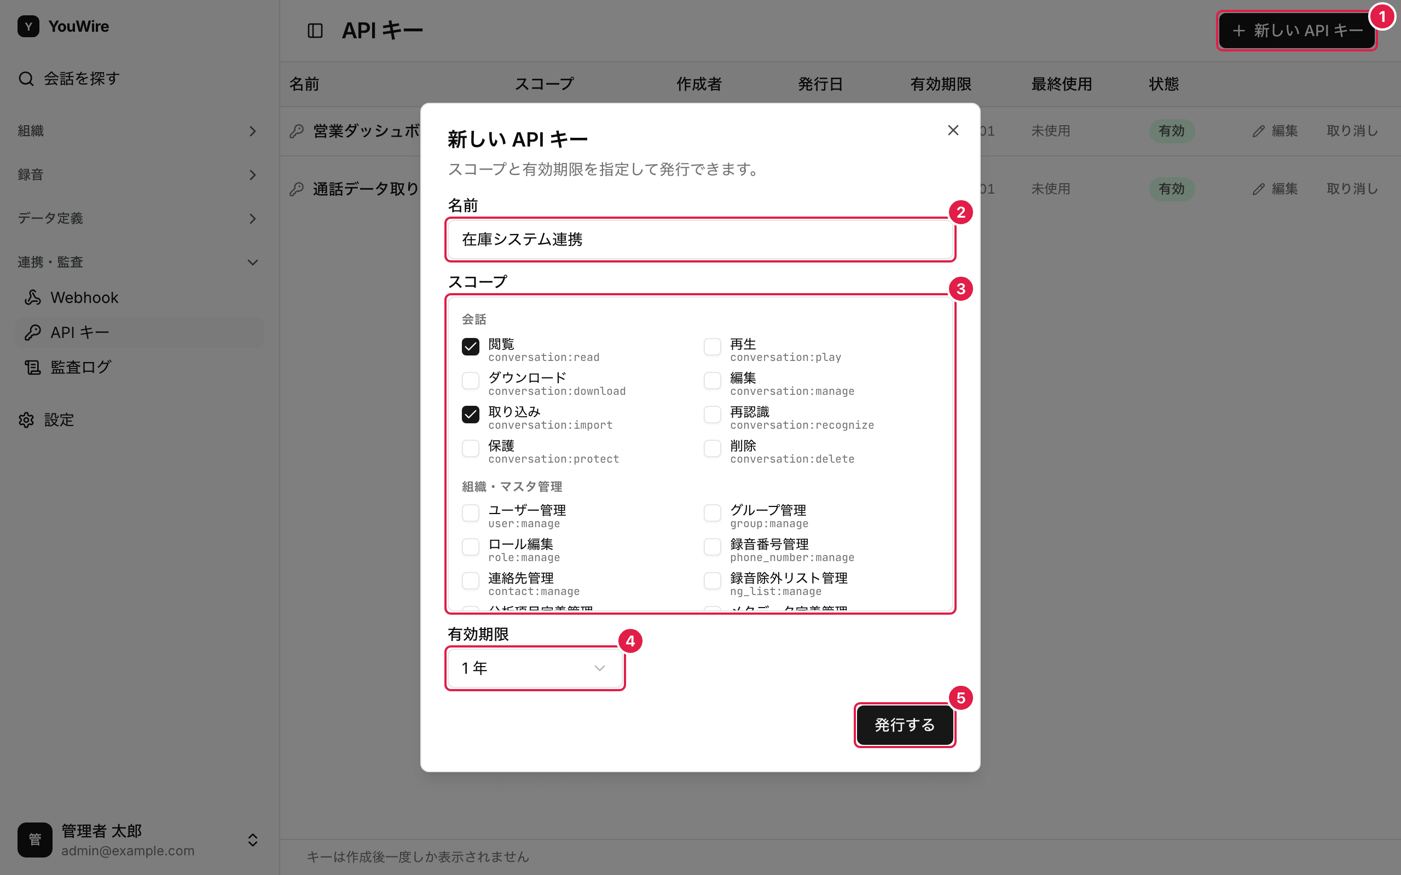Click the 設定 gear icon
1401x875 pixels.
point(26,420)
